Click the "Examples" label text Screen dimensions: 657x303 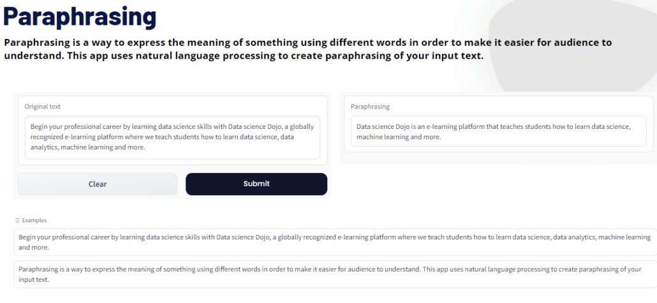34,220
